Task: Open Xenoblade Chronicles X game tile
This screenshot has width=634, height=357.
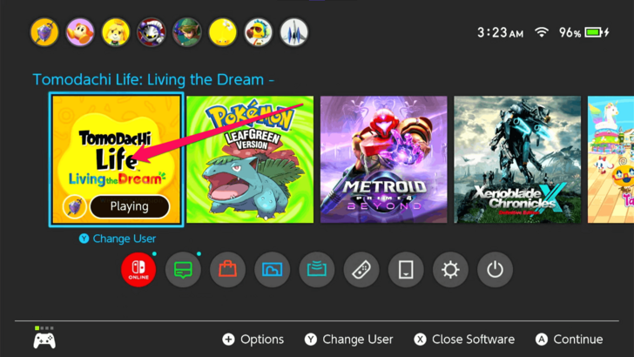Action: pos(517,159)
